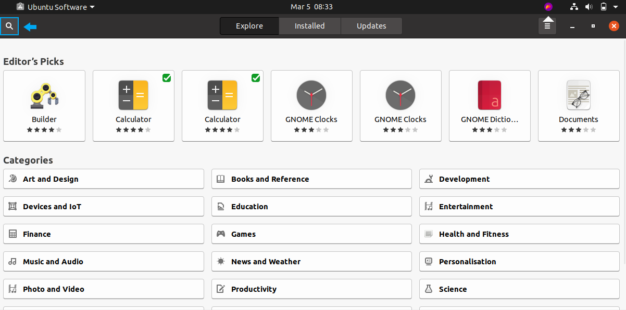Switch to the Installed tab
This screenshot has width=626, height=310.
pyautogui.click(x=310, y=26)
